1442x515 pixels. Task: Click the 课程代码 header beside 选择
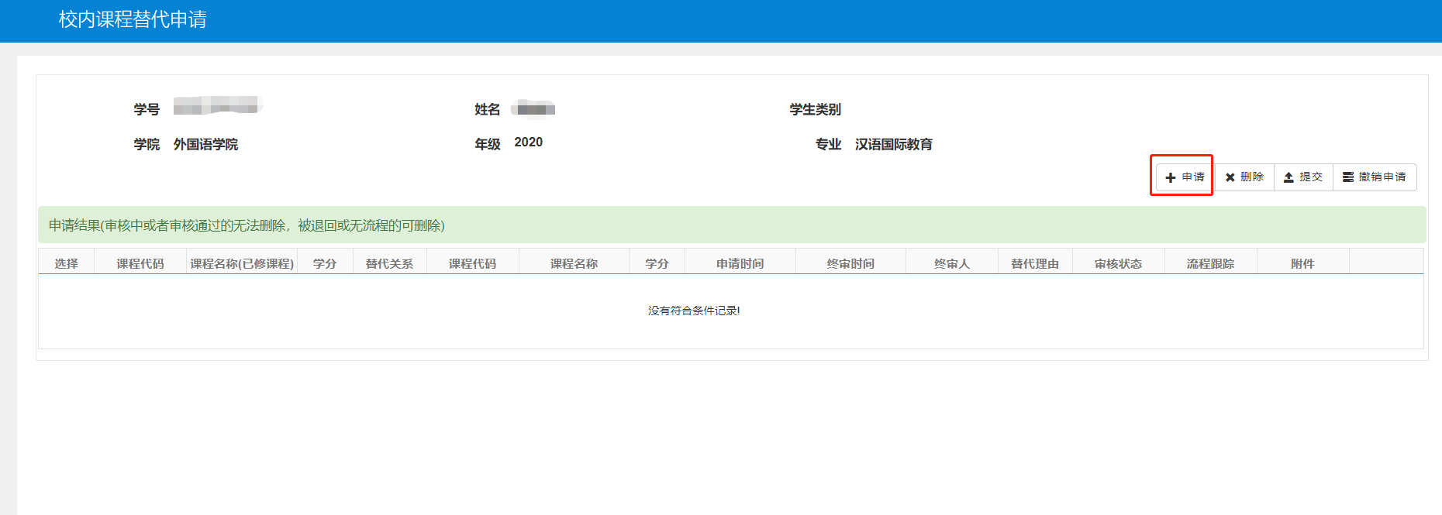140,263
